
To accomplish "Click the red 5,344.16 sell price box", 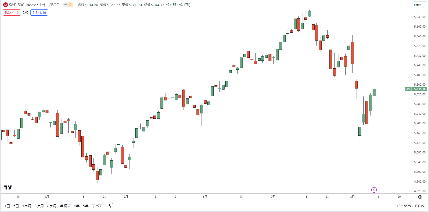I will pos(12,12).
